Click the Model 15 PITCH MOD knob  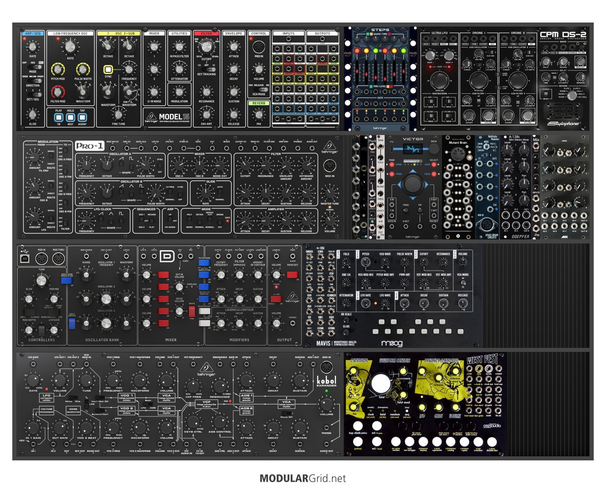(58, 70)
